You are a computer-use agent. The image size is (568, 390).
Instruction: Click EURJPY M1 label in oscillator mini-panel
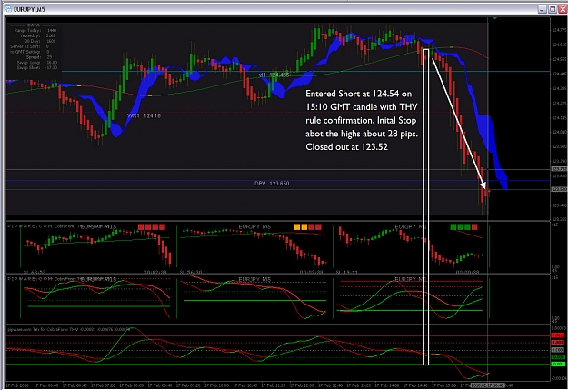411,279
